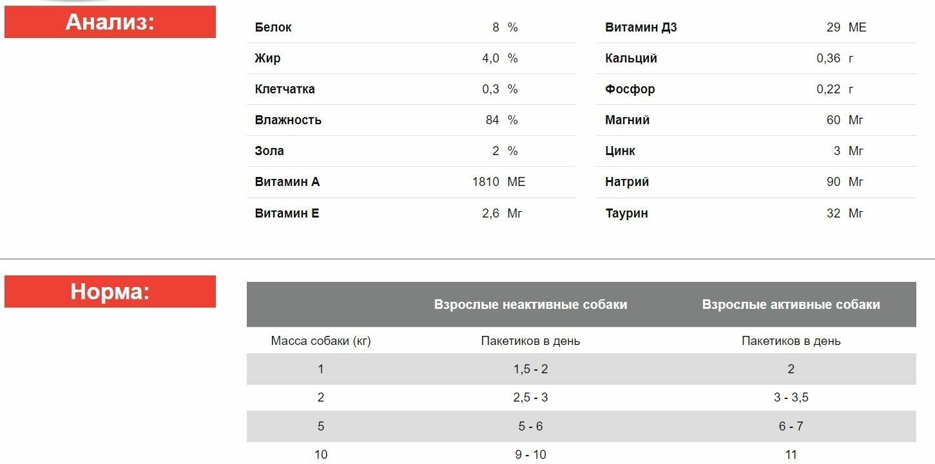
Task: Click the Магний label
Action: (628, 120)
